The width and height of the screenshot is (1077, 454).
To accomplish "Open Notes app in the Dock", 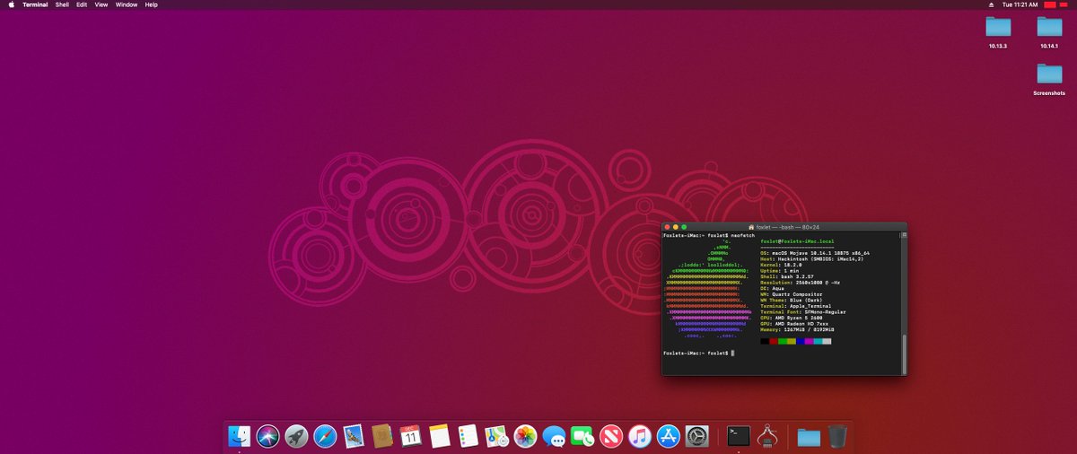I will pyautogui.click(x=439, y=436).
